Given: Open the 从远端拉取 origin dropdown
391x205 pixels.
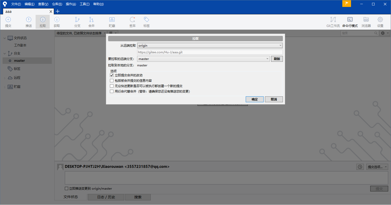Looking at the screenshot, I should coord(210,46).
